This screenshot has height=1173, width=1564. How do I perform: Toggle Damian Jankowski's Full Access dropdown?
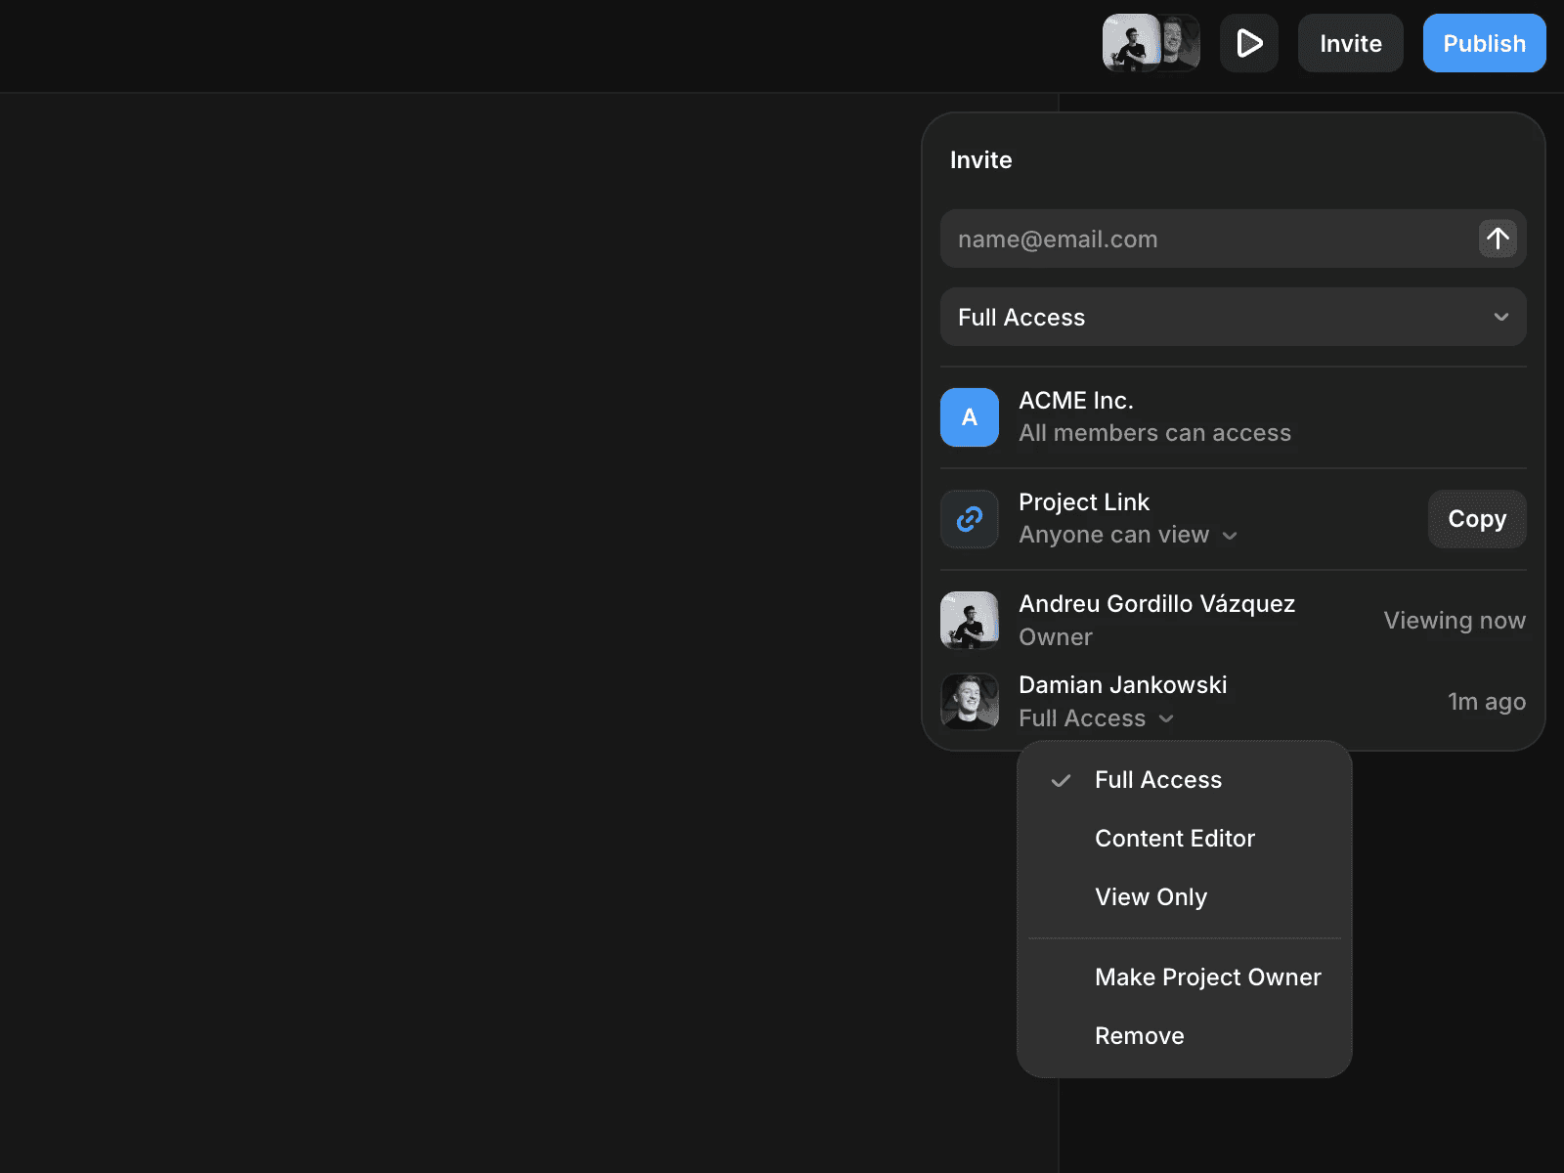pyautogui.click(x=1096, y=718)
